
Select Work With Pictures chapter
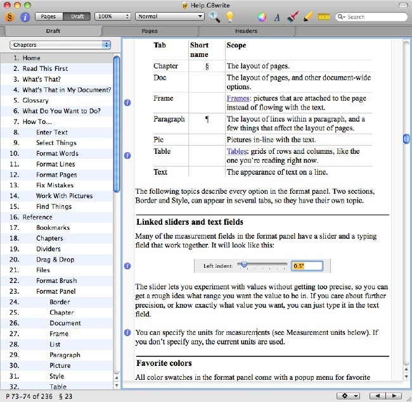(x=57, y=196)
